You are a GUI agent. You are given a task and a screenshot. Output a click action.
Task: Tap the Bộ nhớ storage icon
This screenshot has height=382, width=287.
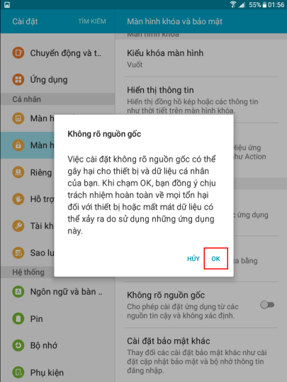click(18, 345)
